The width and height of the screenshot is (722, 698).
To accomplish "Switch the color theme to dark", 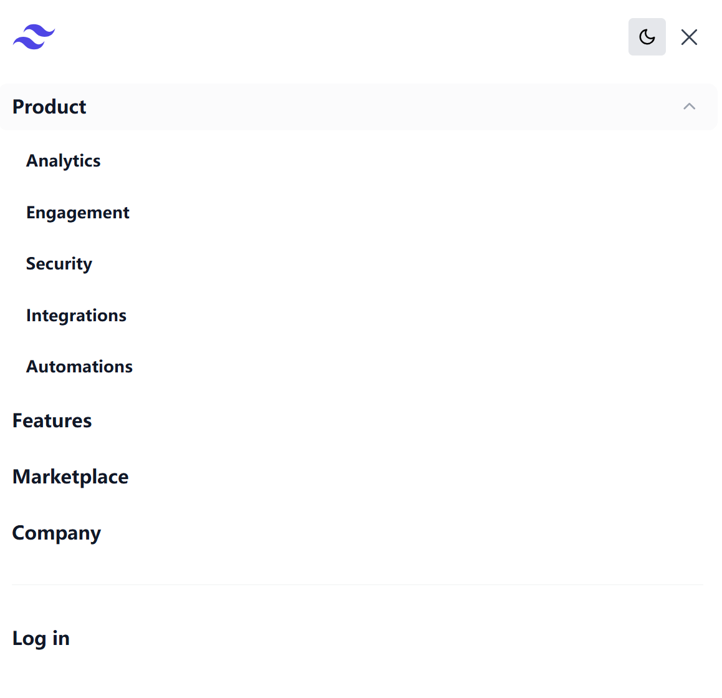I will pos(647,37).
